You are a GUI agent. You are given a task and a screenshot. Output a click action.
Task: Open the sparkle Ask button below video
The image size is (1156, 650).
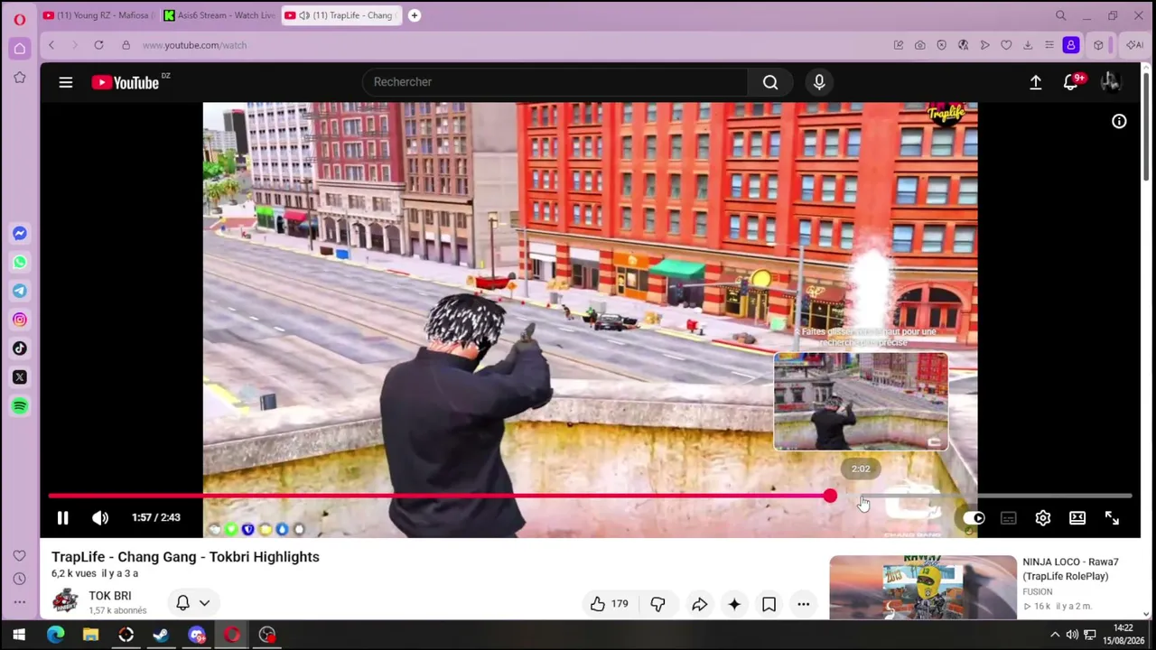coord(734,604)
